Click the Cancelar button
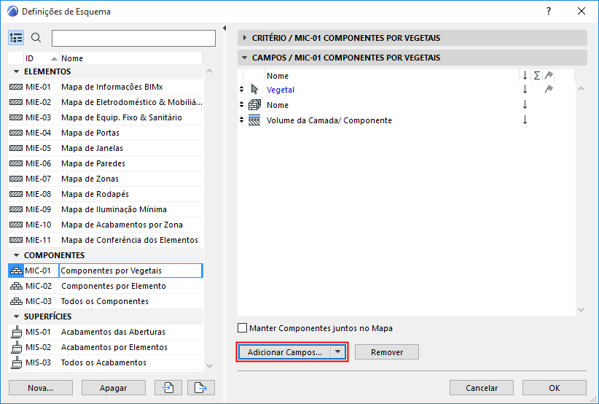Image resolution: width=599 pixels, height=404 pixels. [482, 387]
